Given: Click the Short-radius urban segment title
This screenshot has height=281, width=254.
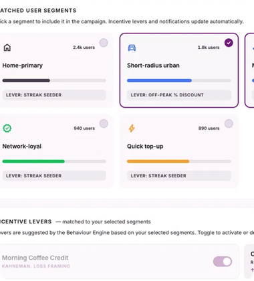Looking at the screenshot, I should tap(153, 66).
